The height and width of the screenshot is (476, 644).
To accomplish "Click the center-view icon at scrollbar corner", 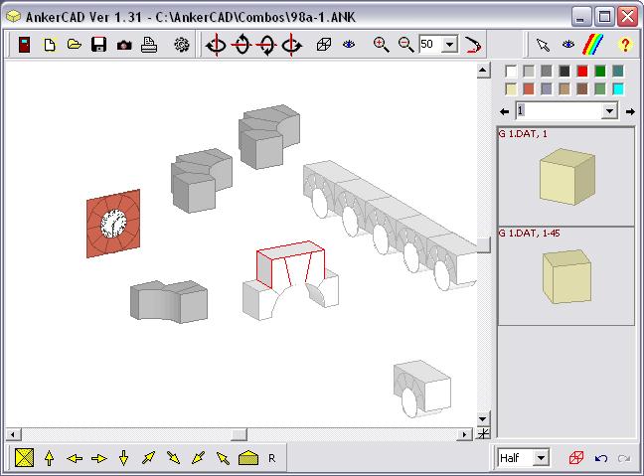I will click(483, 433).
